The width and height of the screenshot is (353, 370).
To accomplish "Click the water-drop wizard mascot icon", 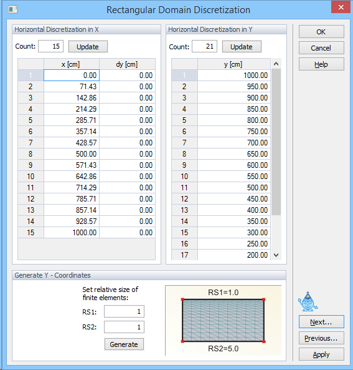I will click(x=308, y=301).
